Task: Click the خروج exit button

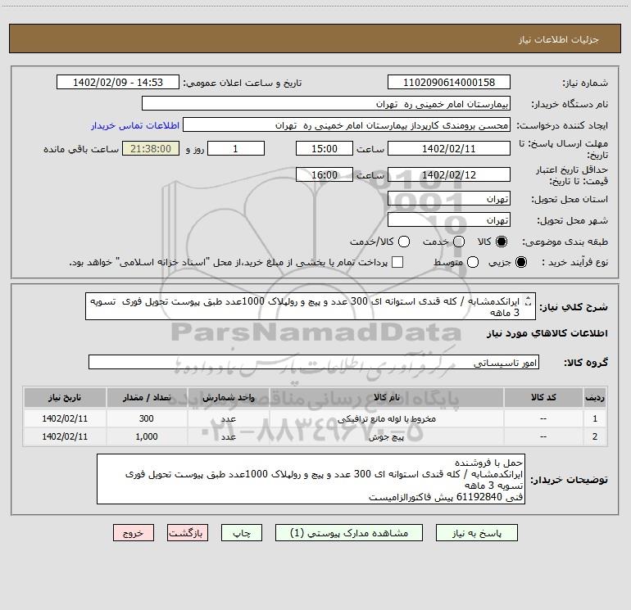Action: point(134,533)
